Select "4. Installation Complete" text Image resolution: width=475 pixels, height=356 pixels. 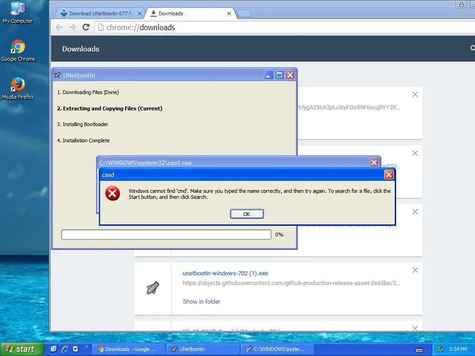(x=83, y=140)
